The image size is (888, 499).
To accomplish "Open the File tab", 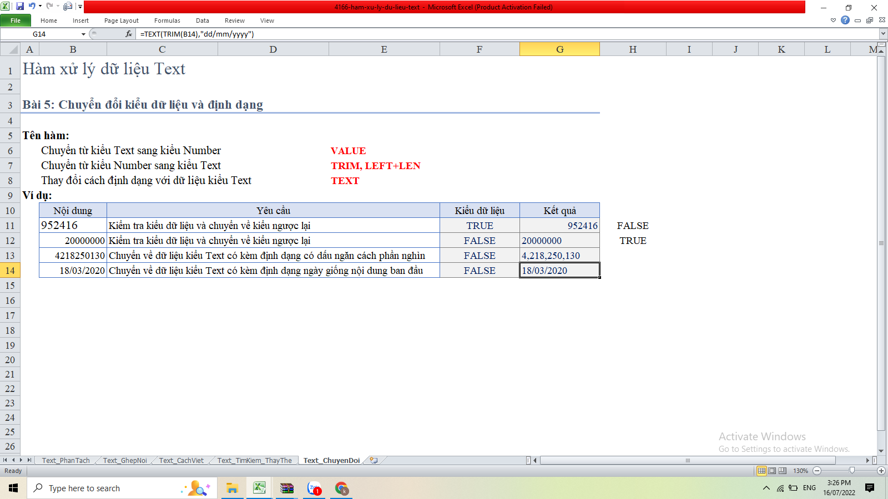I will (x=16, y=21).
